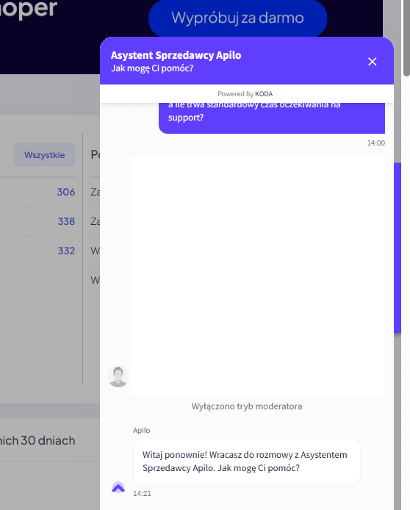Close the Asystent Sprzedawcy Apilo chat
Screen dimensions: 410x510
(x=372, y=62)
